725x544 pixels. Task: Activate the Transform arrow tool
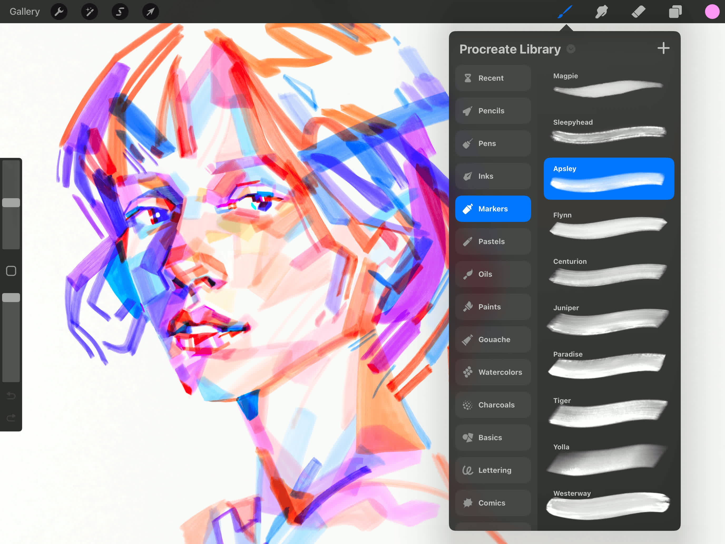(x=150, y=12)
